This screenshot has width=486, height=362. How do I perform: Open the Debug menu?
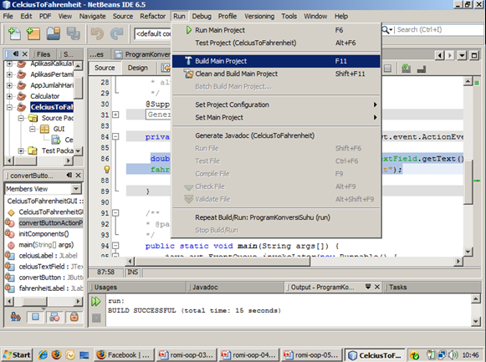coord(202,16)
